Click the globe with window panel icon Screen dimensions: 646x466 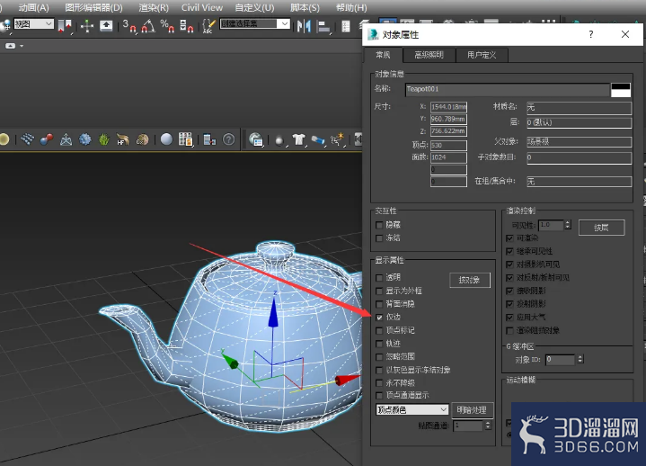coord(256,139)
